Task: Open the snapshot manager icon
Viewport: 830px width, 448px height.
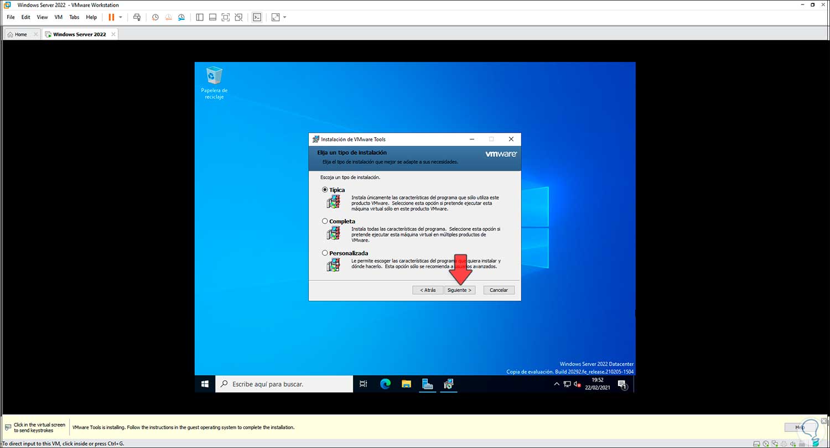Action: tap(181, 17)
